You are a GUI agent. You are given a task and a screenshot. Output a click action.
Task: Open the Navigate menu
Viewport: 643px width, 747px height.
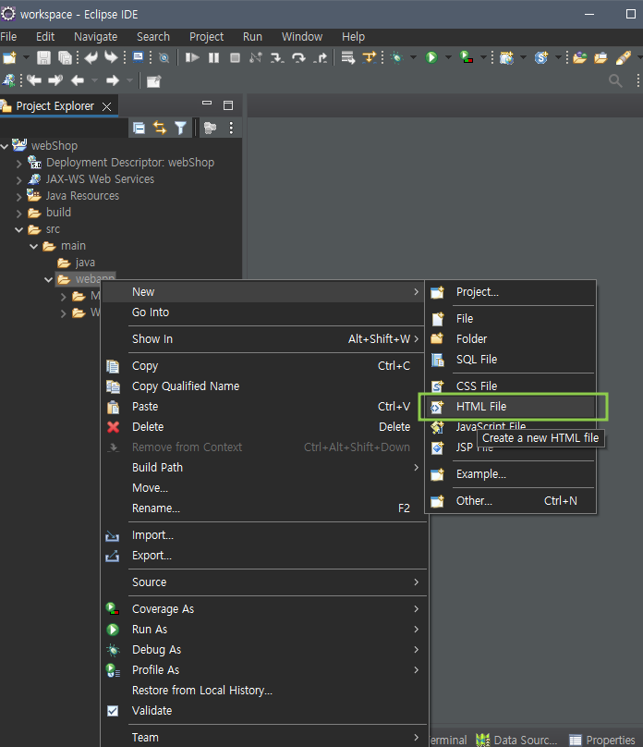[96, 37]
